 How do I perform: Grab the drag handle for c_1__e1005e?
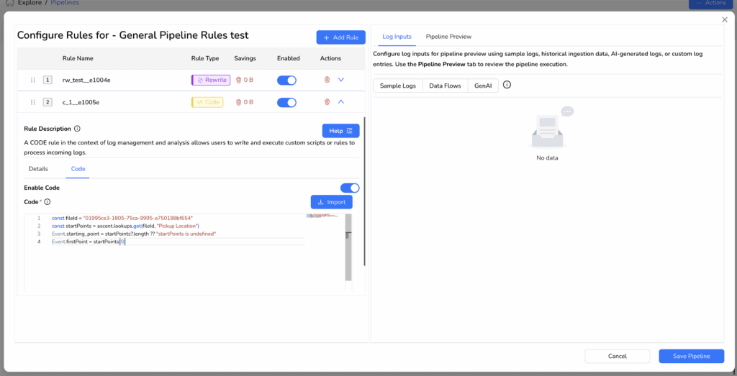[x=33, y=102]
